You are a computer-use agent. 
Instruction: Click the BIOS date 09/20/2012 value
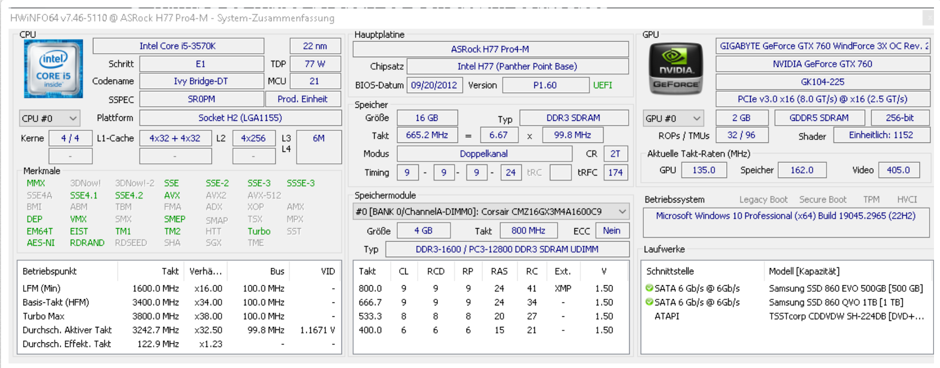(x=434, y=85)
